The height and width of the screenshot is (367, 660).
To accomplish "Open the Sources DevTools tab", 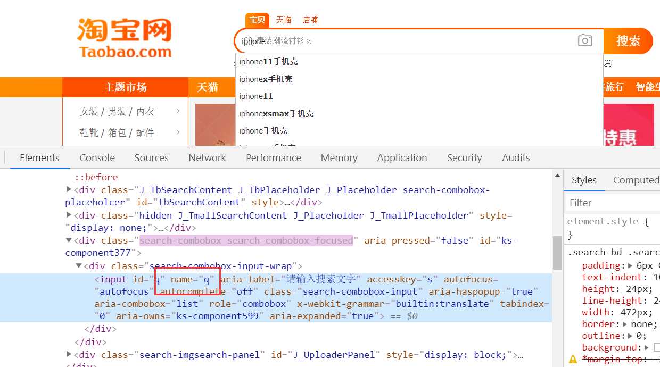I will coord(152,158).
